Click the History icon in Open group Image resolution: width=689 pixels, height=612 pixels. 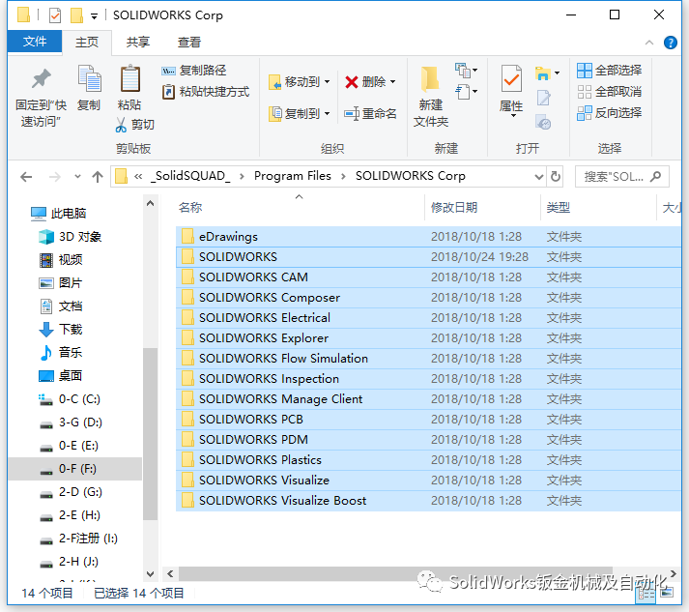[543, 122]
